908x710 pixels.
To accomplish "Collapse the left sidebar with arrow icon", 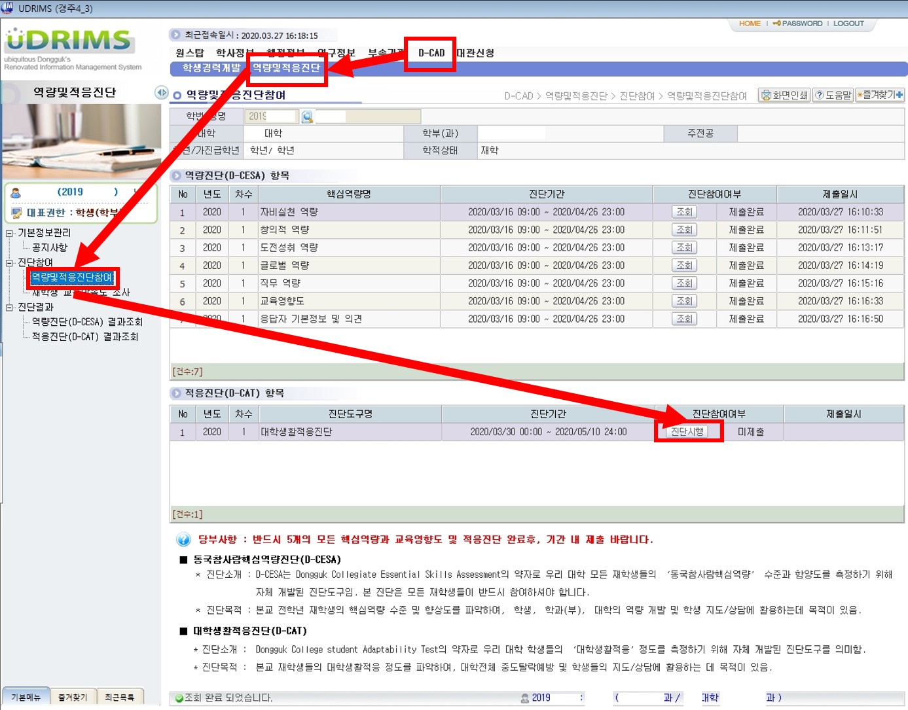I will click(161, 93).
